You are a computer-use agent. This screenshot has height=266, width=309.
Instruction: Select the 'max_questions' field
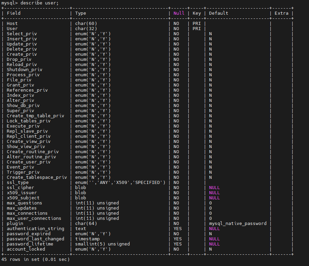tap(24, 203)
